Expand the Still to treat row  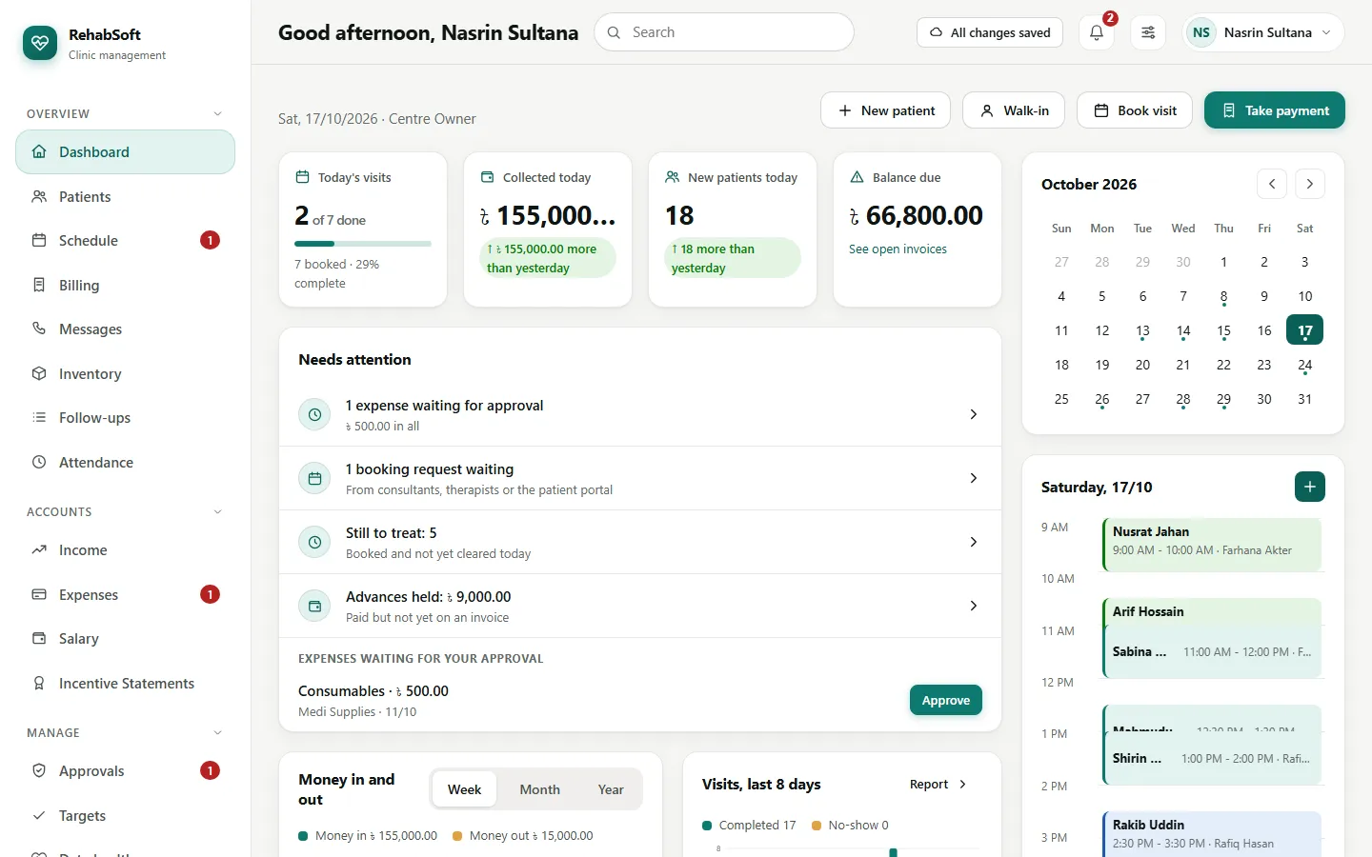click(x=640, y=542)
